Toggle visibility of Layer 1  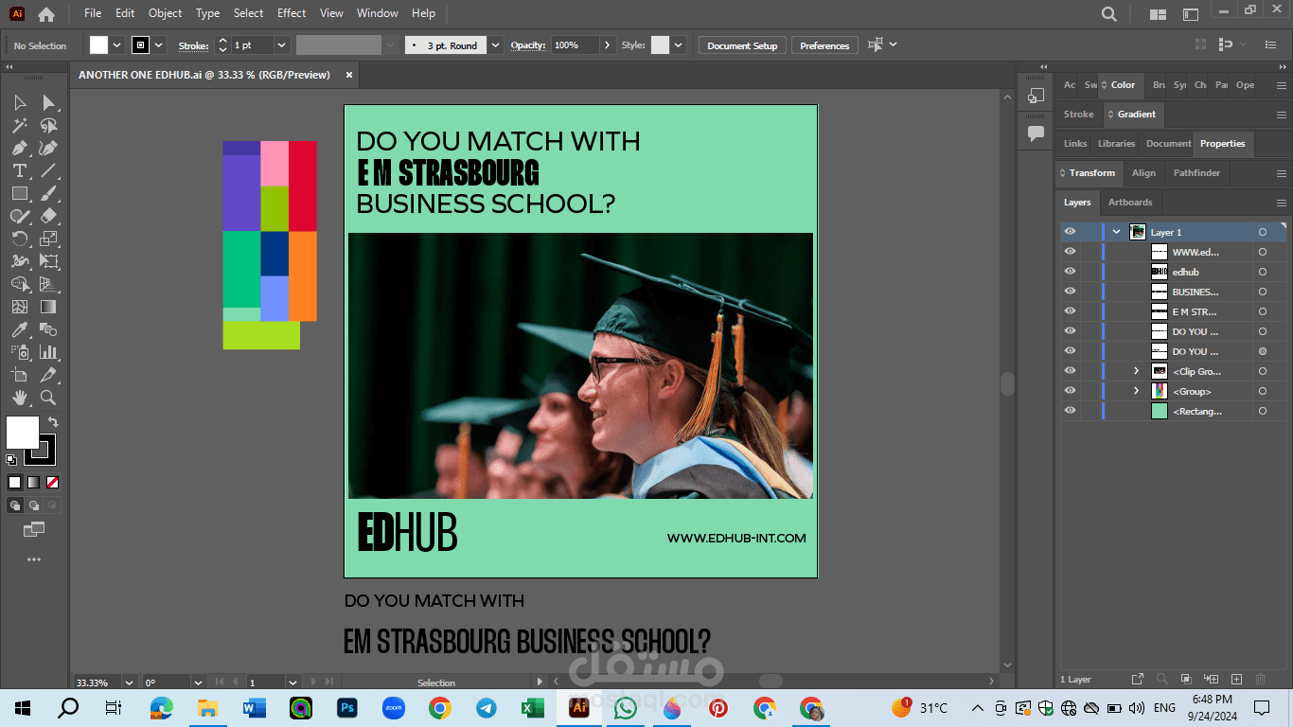1070,232
